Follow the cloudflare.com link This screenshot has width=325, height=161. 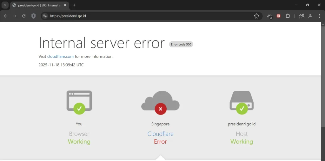tap(60, 56)
